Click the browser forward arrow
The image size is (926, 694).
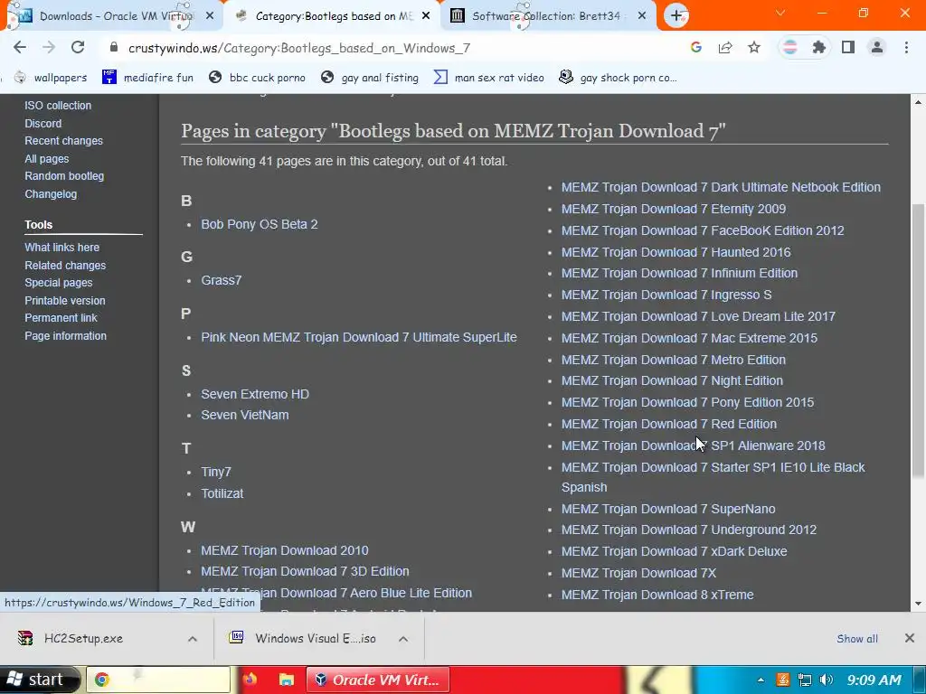point(49,47)
